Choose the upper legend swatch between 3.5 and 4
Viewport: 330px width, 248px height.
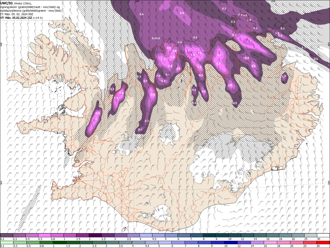133,235
